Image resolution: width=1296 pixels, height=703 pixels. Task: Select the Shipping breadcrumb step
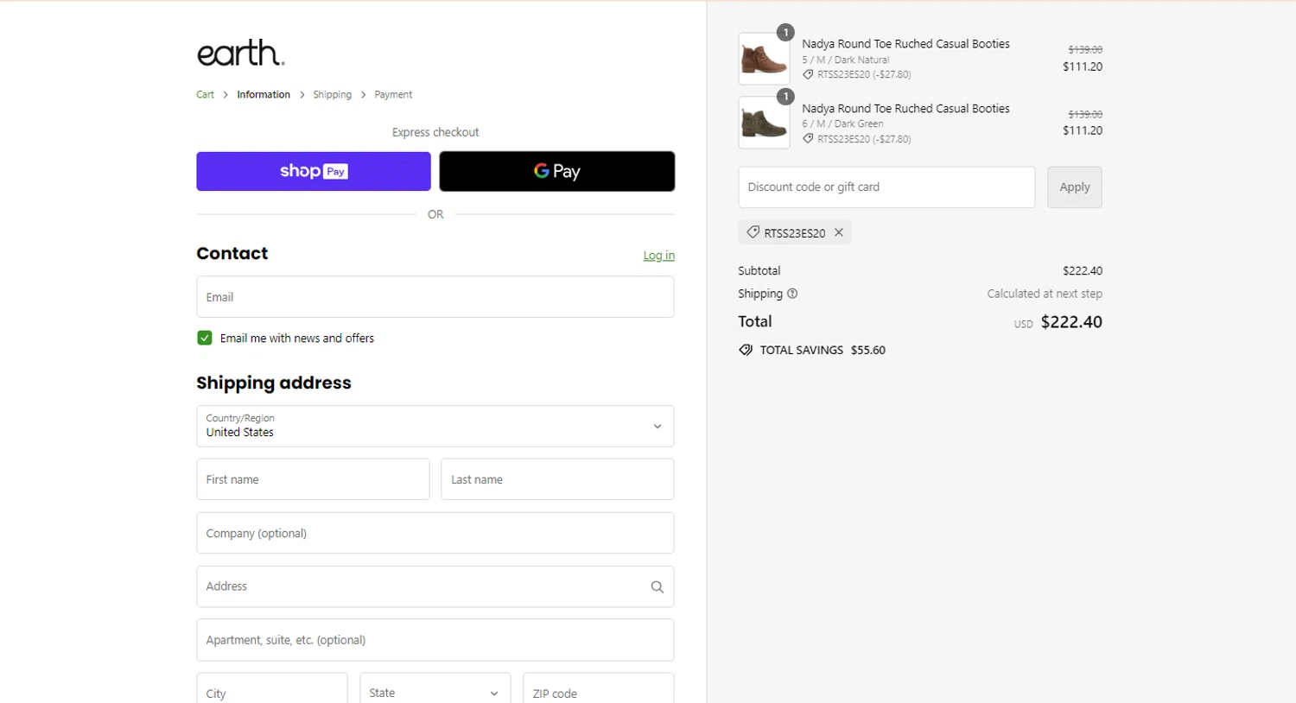pos(332,95)
